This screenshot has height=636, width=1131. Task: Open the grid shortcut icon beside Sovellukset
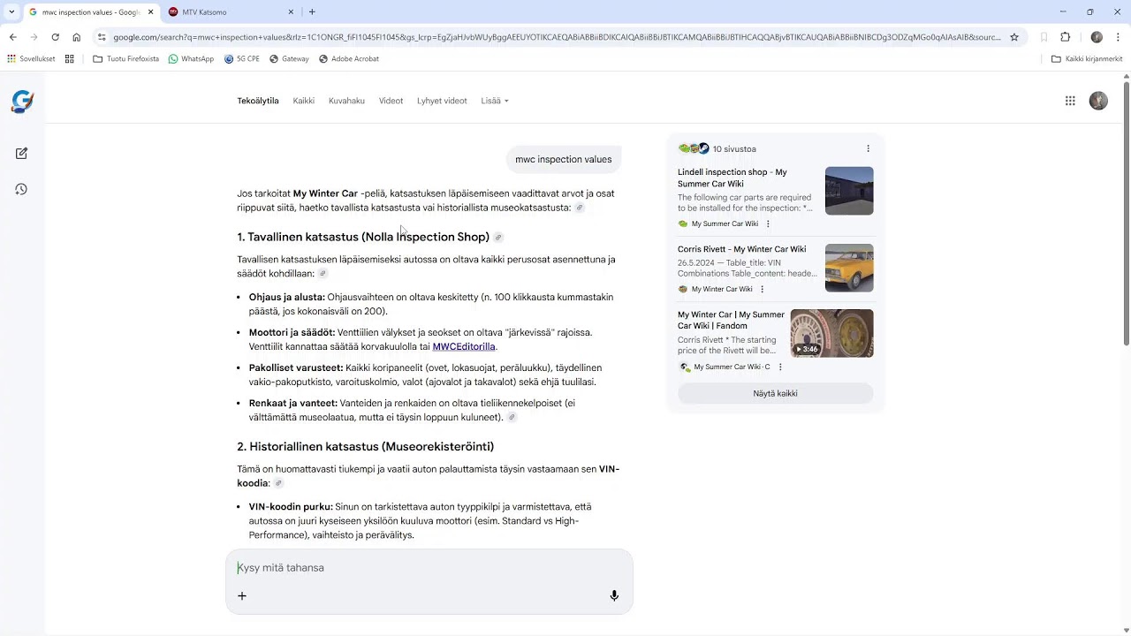(70, 59)
